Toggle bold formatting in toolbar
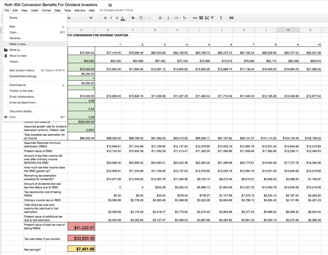Image resolution: width=328 pixels, height=255 pixels. [x=105, y=18]
